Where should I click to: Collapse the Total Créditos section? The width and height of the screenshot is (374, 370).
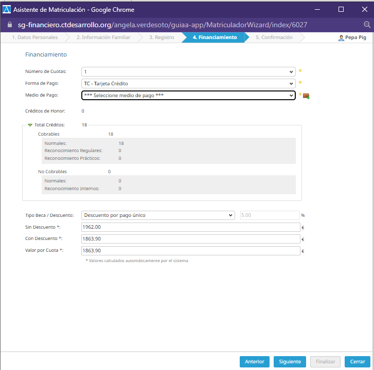click(x=30, y=125)
